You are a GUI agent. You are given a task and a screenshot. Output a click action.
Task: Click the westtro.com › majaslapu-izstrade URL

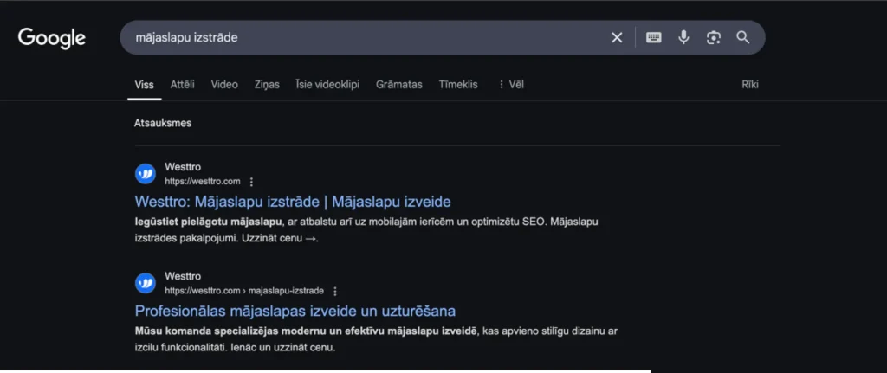(x=244, y=291)
